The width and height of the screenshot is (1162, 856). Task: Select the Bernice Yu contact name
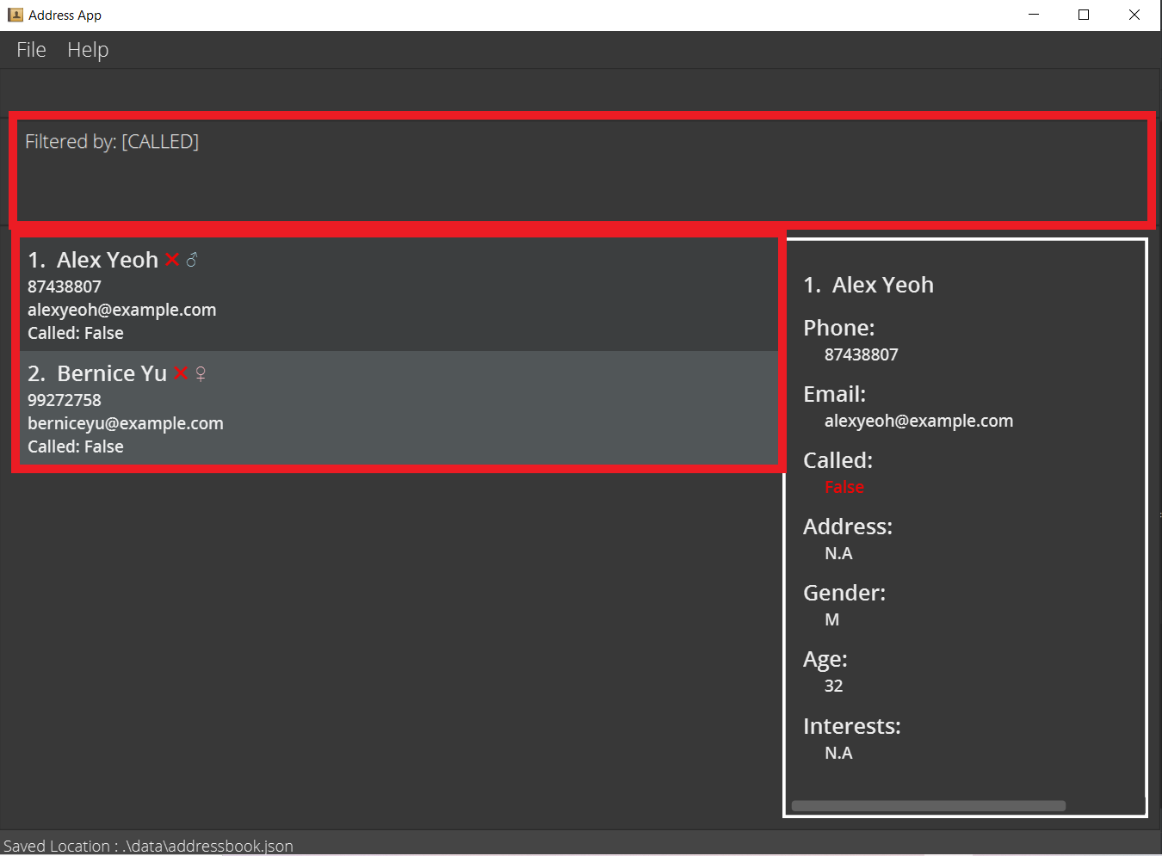click(112, 373)
